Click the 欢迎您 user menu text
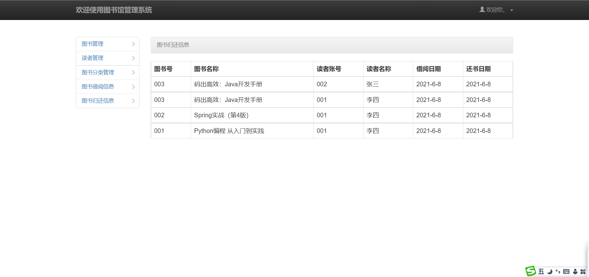The width and height of the screenshot is (589, 277). (495, 10)
